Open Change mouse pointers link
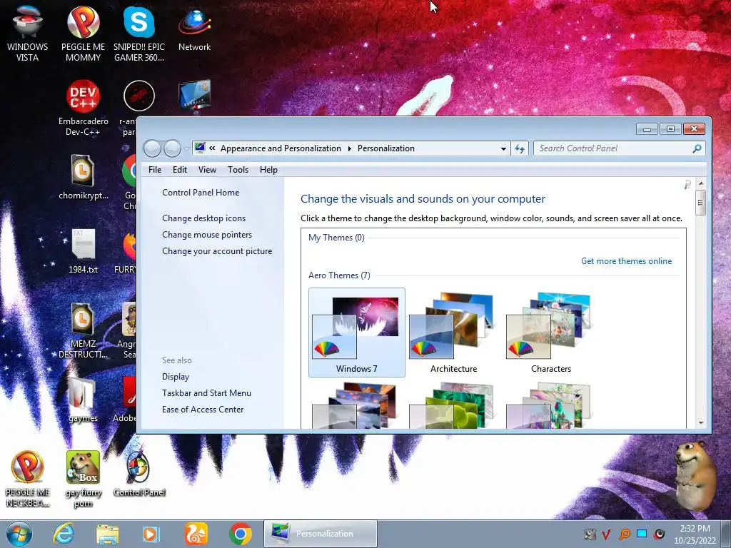The width and height of the screenshot is (731, 548). (x=207, y=234)
